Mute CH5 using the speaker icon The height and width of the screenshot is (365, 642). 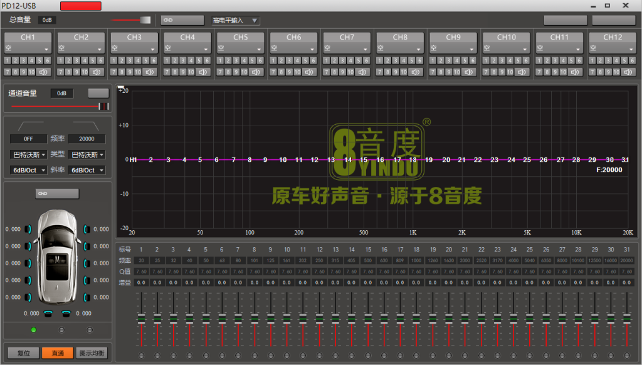(256, 72)
